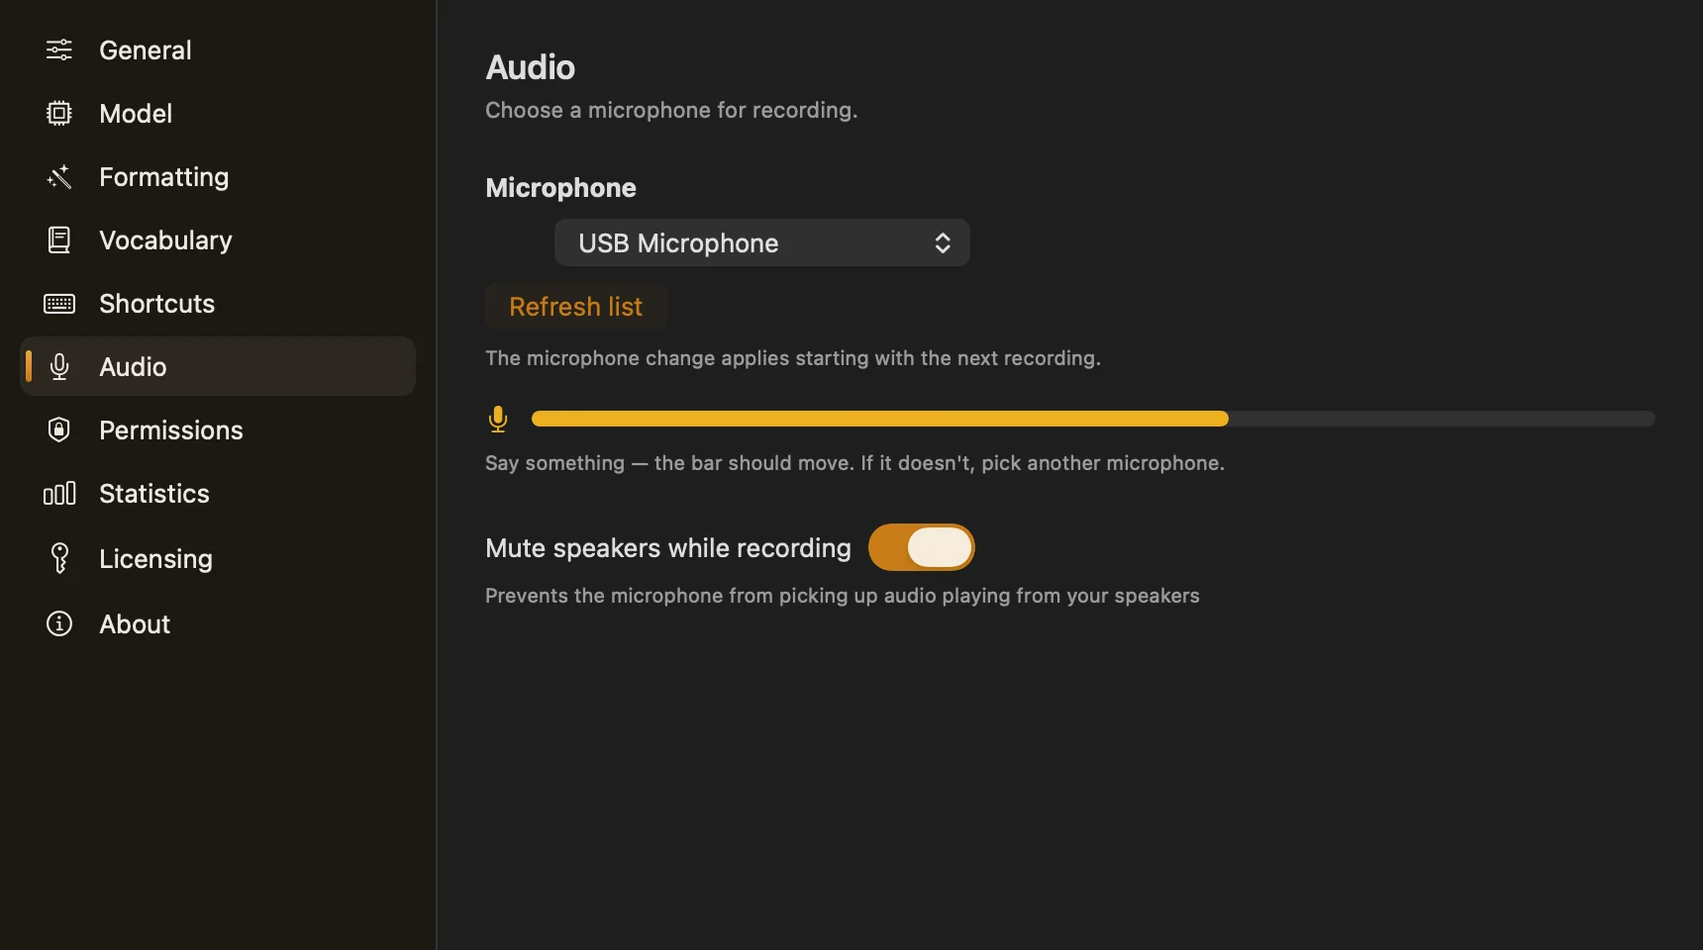Refresh the microphone list
This screenshot has width=1703, height=950.
576,306
